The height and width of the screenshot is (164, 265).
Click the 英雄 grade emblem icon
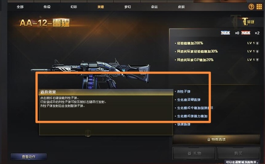tap(248, 22)
